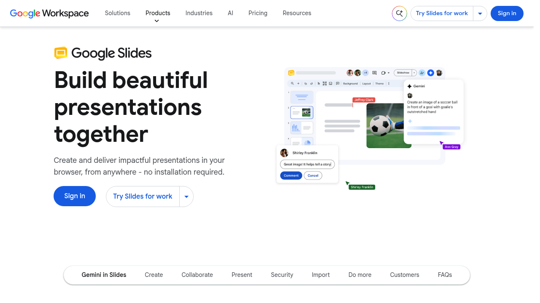Image resolution: width=540 pixels, height=303 pixels.
Task: Open dropdown arrow beside header Try Slides for work
Action: pos(480,13)
